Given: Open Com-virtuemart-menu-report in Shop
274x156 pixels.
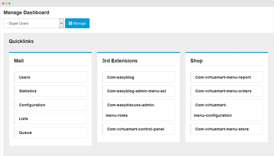Looking at the screenshot, I should click(227, 77).
